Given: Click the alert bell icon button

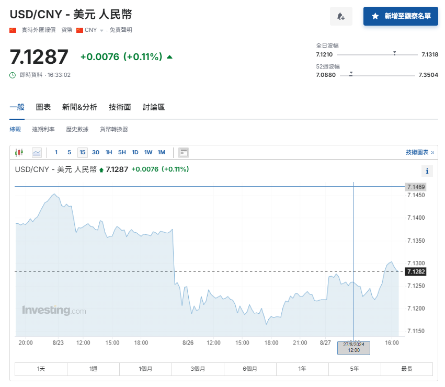Looking at the screenshot, I should tap(341, 16).
